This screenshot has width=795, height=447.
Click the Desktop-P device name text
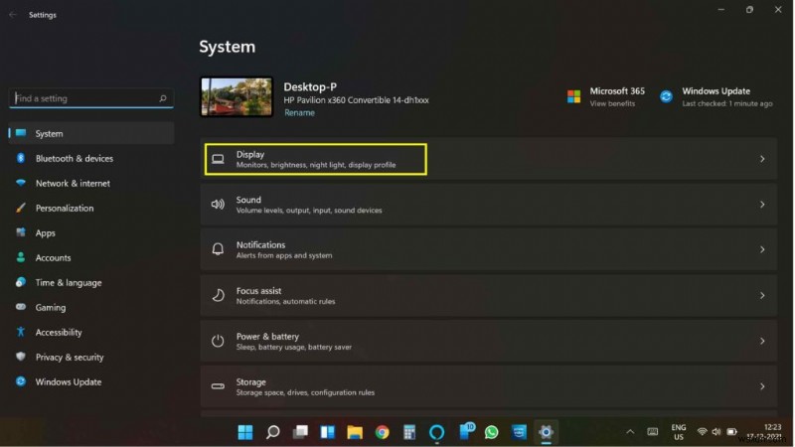[x=310, y=86]
